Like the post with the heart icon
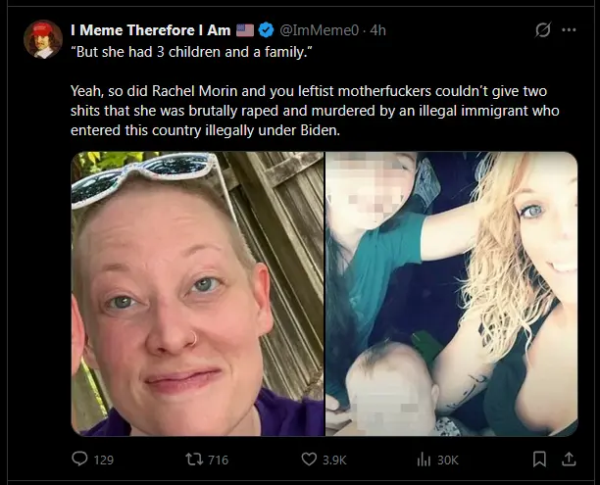Image resolution: width=600 pixels, height=485 pixels. [x=308, y=459]
